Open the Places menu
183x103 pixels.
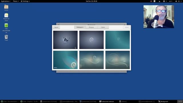click(x=16, y=1)
